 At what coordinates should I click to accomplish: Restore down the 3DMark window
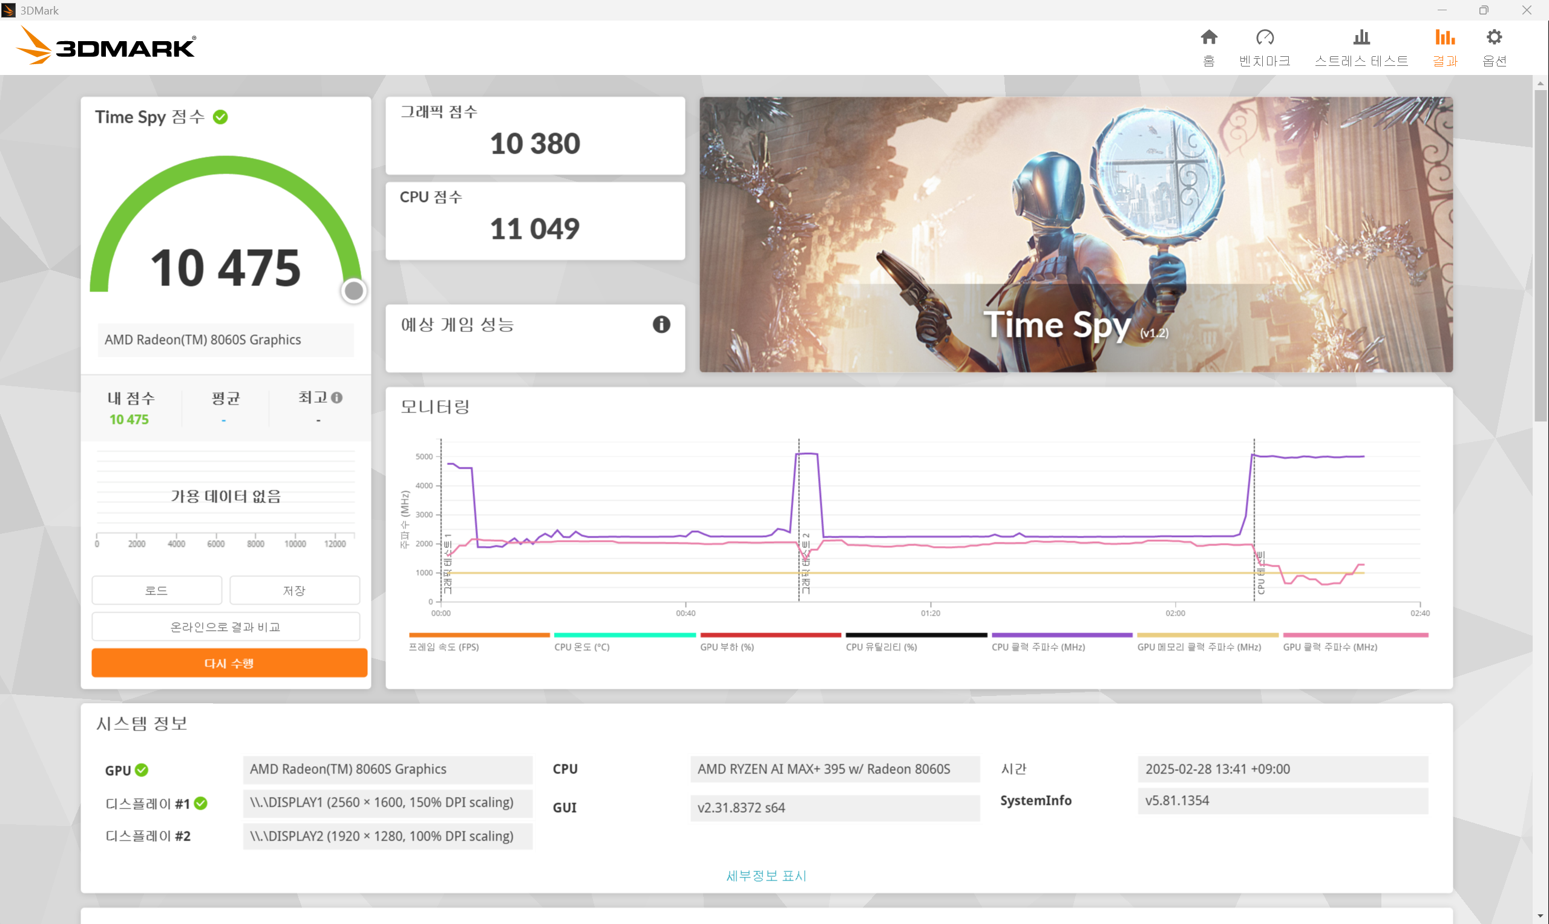[1484, 10]
